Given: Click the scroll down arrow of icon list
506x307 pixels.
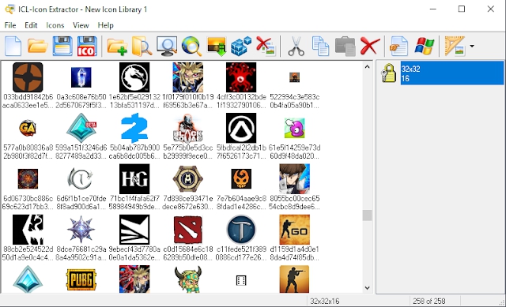Looking at the screenshot, I should coord(367,288).
